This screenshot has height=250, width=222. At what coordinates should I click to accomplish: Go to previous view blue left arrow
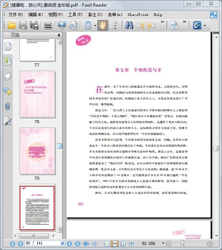(86, 243)
